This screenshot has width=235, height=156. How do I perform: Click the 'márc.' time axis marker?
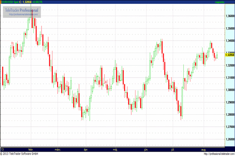pyautogui.click(x=58, y=149)
